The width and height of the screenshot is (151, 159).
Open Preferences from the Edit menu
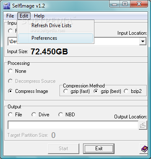(56, 38)
